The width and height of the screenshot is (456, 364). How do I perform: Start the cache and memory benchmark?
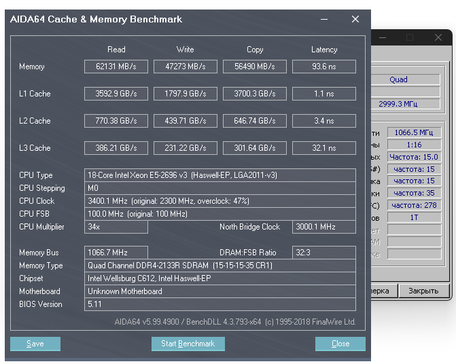point(188,344)
